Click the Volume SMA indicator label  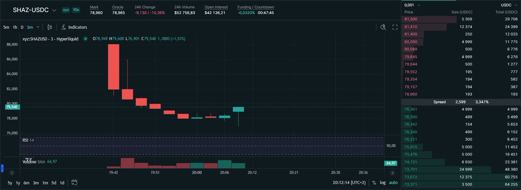pyautogui.click(x=40, y=161)
